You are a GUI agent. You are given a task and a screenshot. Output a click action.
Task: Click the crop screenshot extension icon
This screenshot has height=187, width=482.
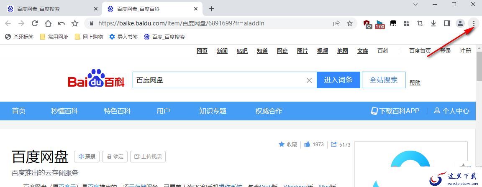point(420,23)
